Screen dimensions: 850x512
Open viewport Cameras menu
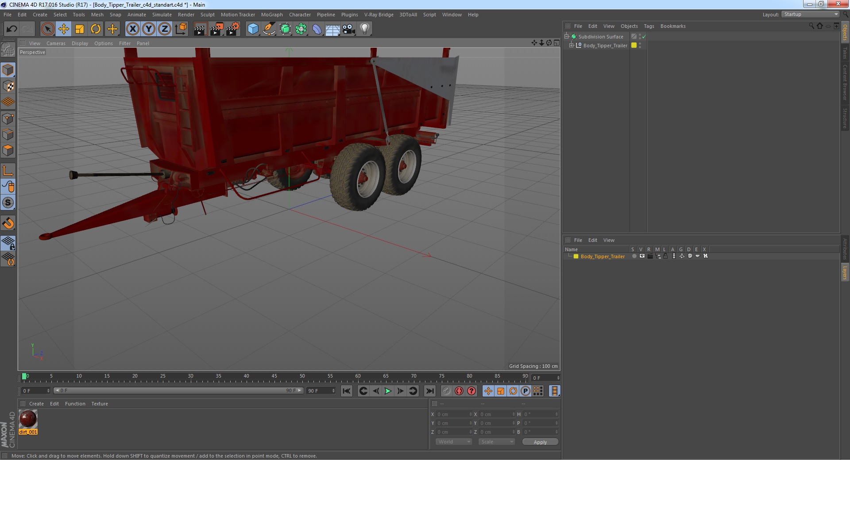pos(56,43)
